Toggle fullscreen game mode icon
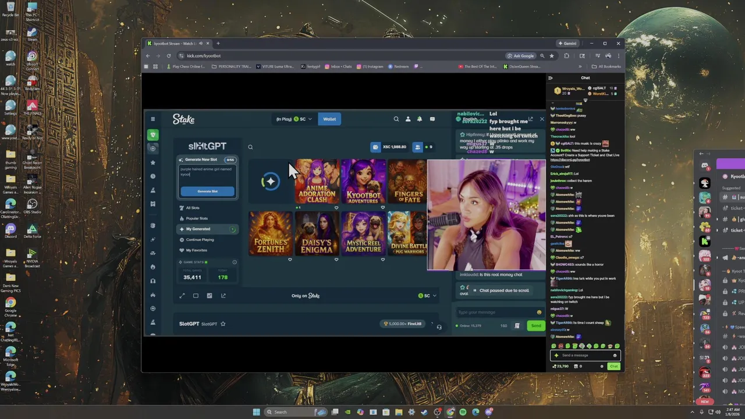This screenshot has height=419, width=745. tap(182, 296)
